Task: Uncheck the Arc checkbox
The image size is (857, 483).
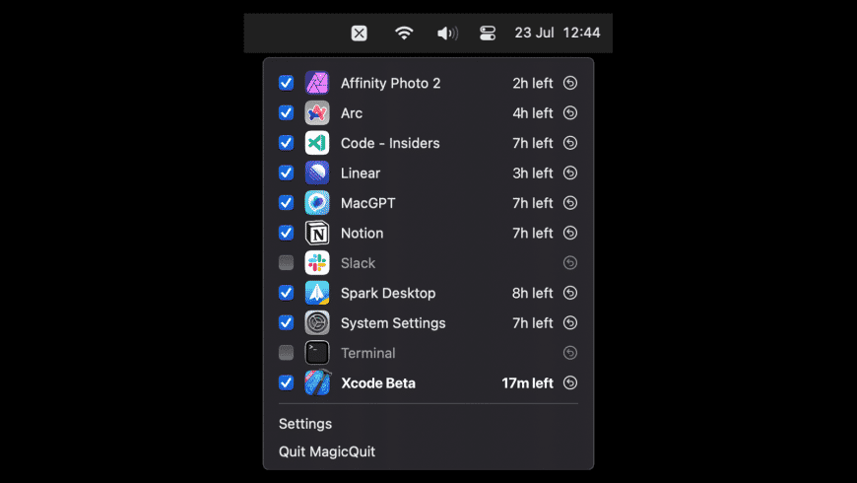Action: (286, 113)
